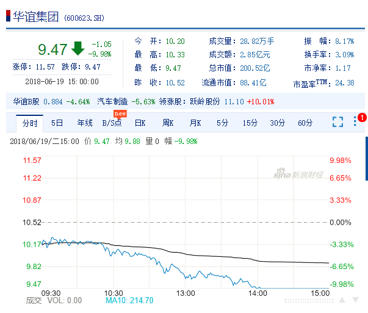Select the 分时 tab
This screenshot has width=368, height=313.
click(x=29, y=123)
